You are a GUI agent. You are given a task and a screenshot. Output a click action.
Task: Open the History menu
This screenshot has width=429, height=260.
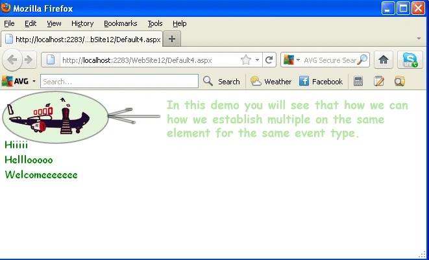[x=82, y=23]
